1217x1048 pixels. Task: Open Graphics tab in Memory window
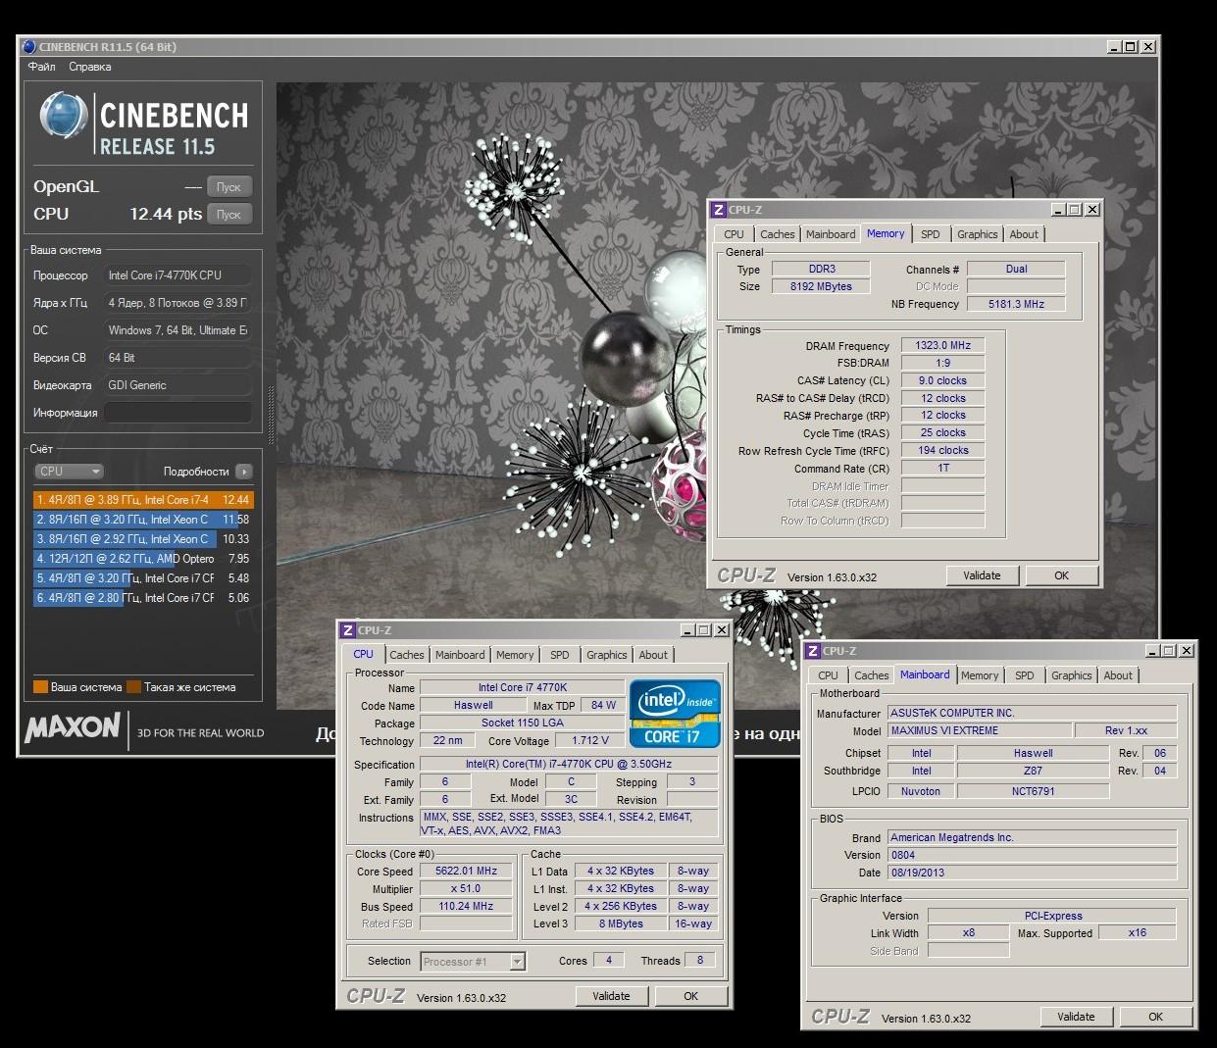pyautogui.click(x=978, y=234)
